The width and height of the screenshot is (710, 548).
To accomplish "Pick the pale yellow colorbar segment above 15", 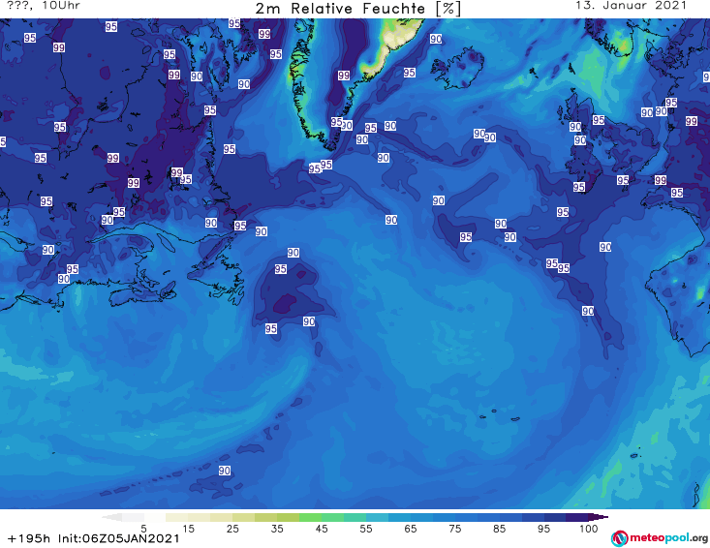I will 176,517.
